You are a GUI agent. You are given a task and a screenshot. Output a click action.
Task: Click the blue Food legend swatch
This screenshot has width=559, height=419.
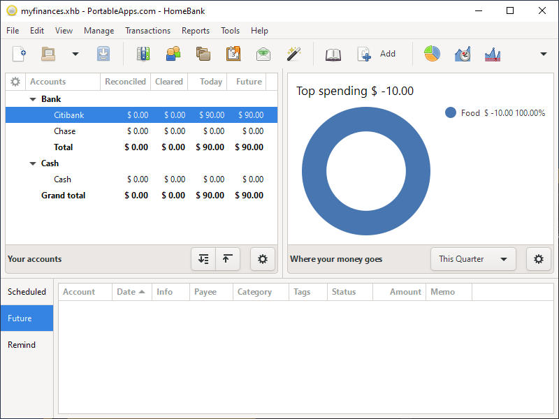pyautogui.click(x=451, y=112)
